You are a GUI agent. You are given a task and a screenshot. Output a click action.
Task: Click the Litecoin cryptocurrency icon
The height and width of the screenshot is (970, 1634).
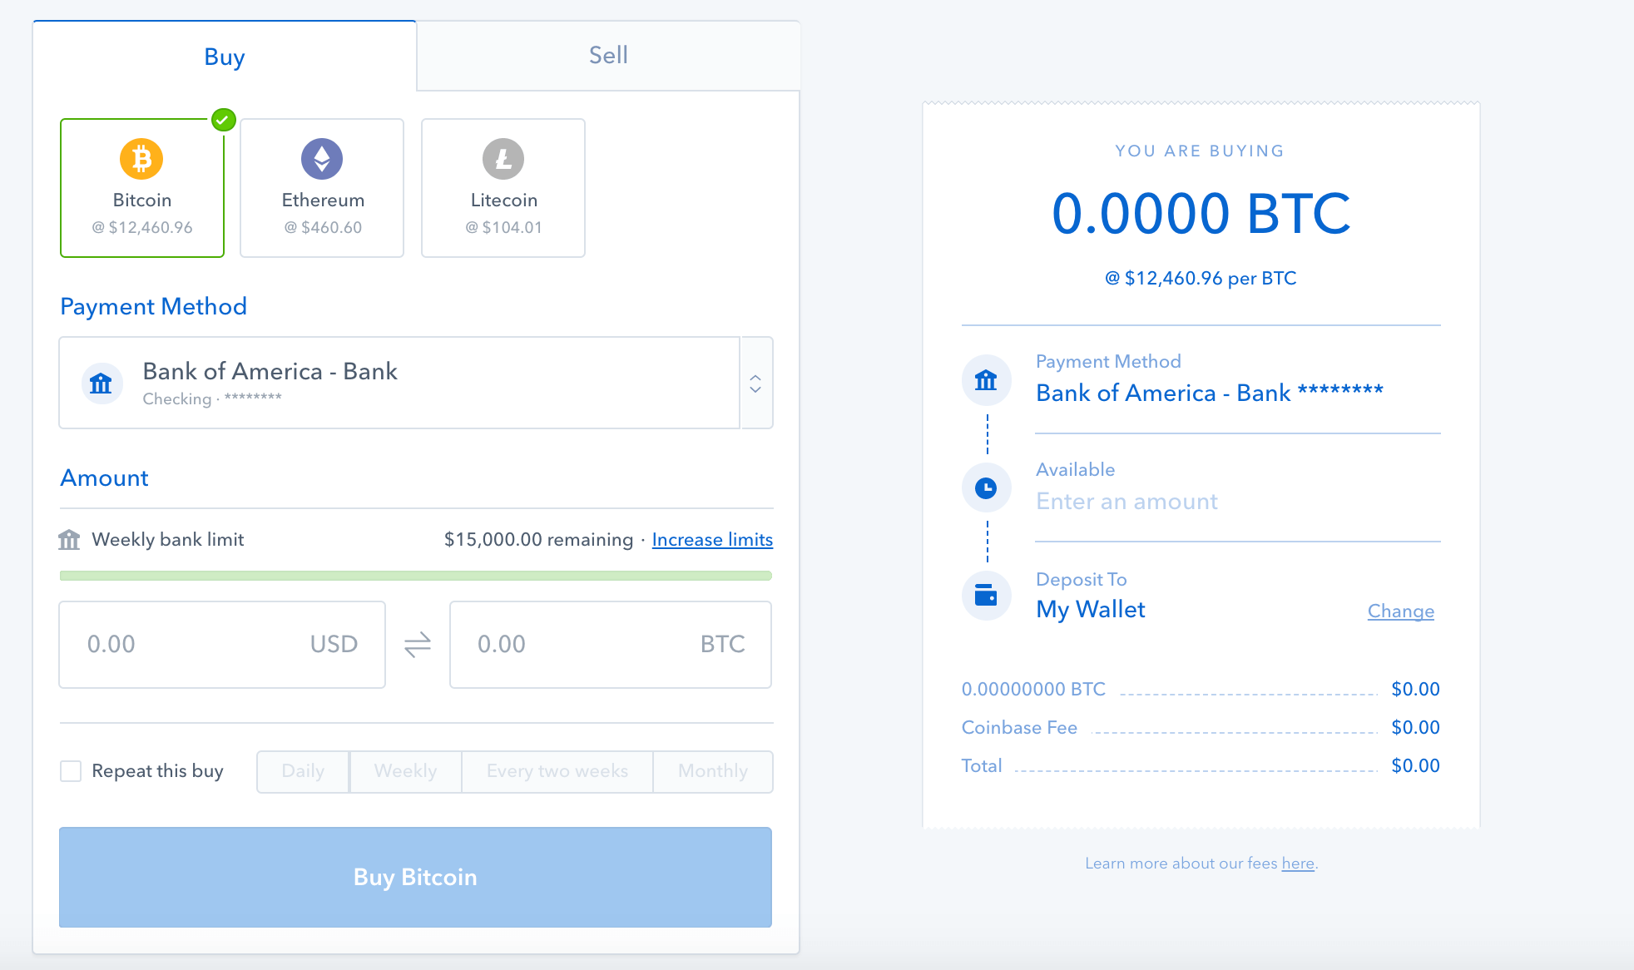(503, 160)
